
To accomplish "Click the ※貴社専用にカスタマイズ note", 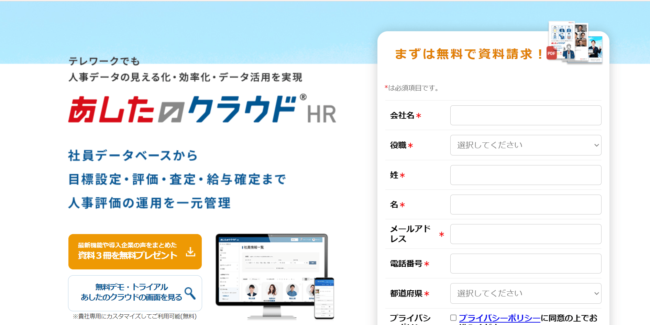I will point(134,316).
